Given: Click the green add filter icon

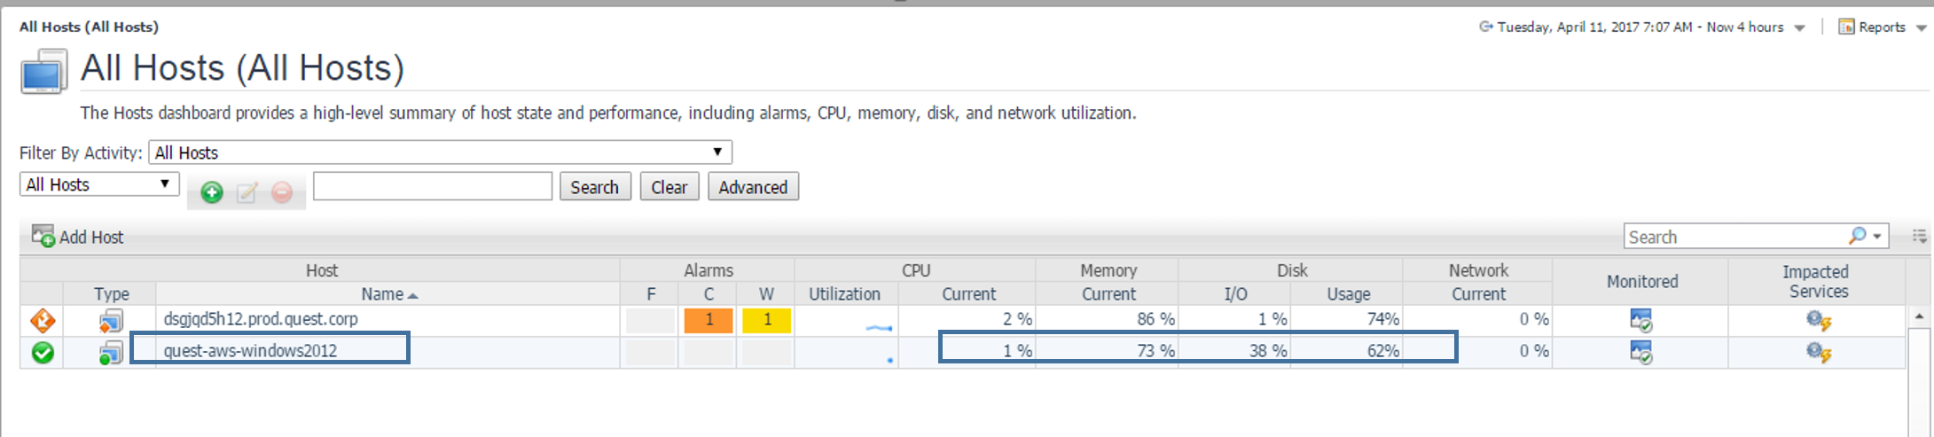Looking at the screenshot, I should click(x=212, y=191).
